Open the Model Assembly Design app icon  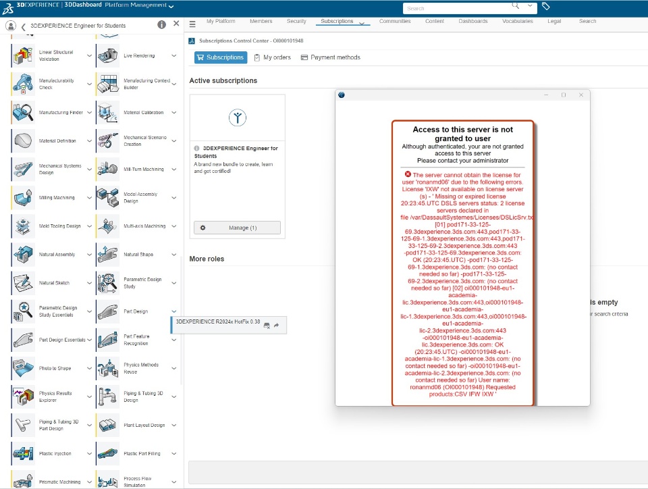tap(108, 198)
